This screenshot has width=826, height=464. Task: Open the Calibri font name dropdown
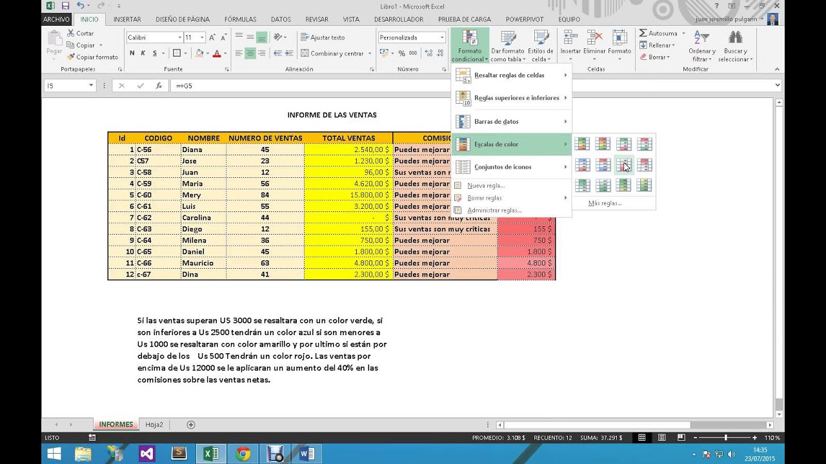[x=179, y=37]
